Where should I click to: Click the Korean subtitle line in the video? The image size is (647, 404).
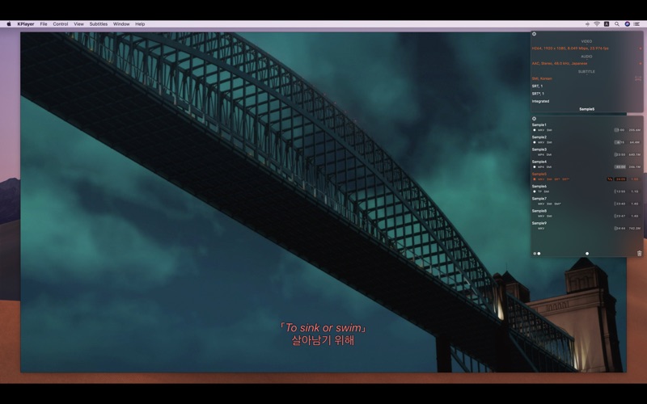tap(323, 340)
